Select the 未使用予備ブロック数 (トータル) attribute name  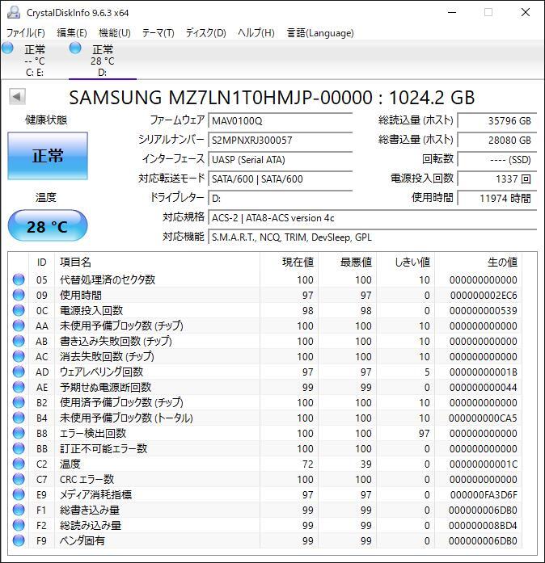(x=126, y=418)
